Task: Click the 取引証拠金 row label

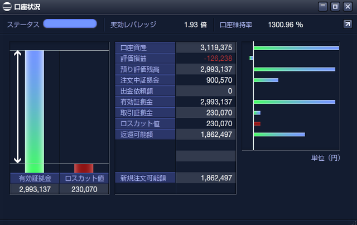Action: coord(145,113)
